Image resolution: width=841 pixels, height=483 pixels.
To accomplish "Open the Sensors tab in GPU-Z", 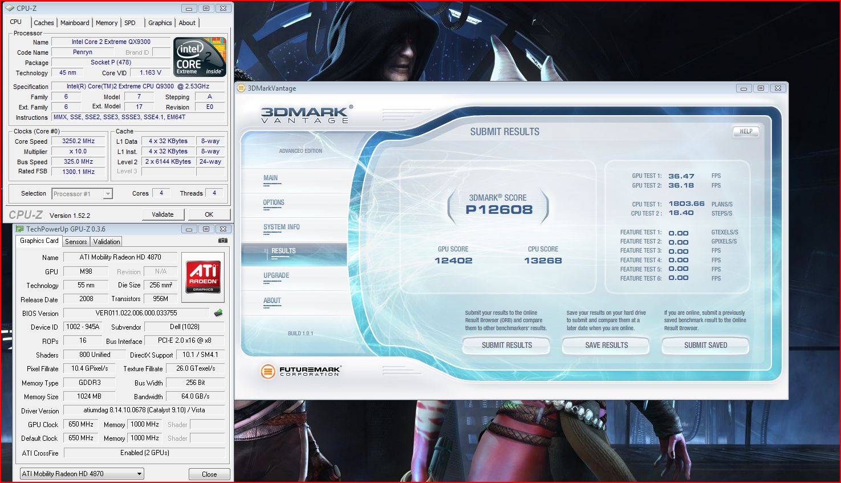I will [x=76, y=242].
